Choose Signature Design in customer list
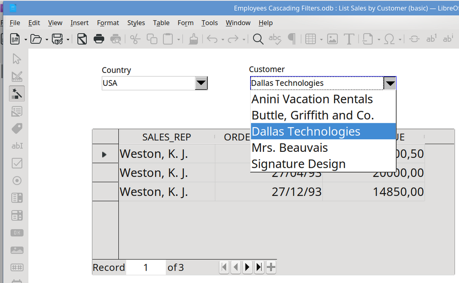The width and height of the screenshot is (459, 283). 323,164
